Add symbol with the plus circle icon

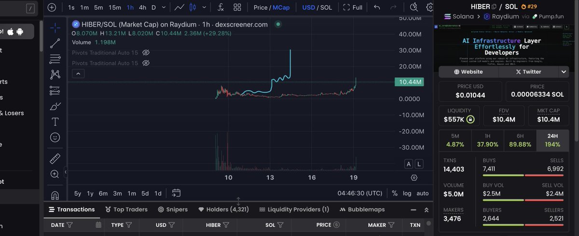[52, 7]
